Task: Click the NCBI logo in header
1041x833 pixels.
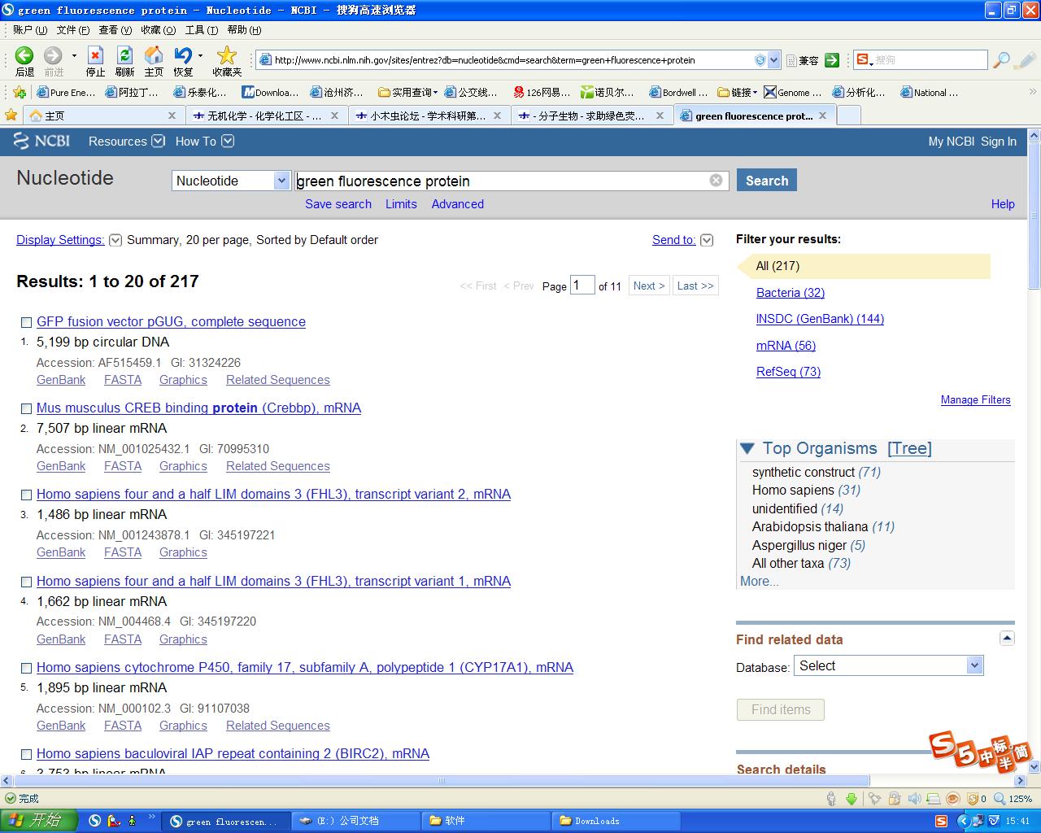Action: tap(41, 141)
